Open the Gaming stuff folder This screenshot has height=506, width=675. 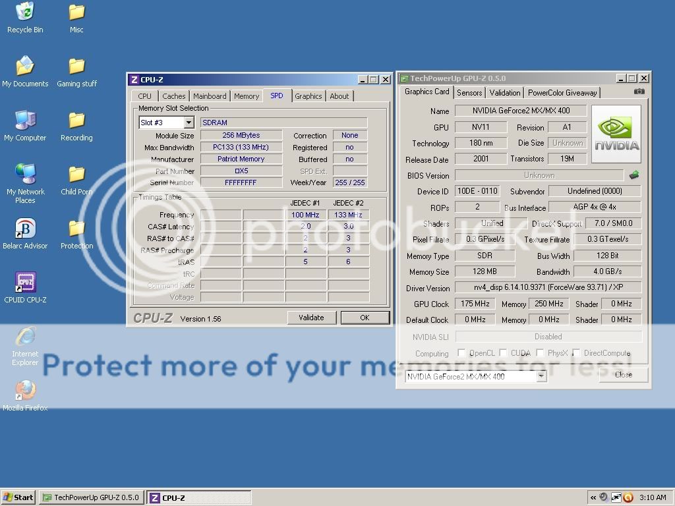(76, 67)
